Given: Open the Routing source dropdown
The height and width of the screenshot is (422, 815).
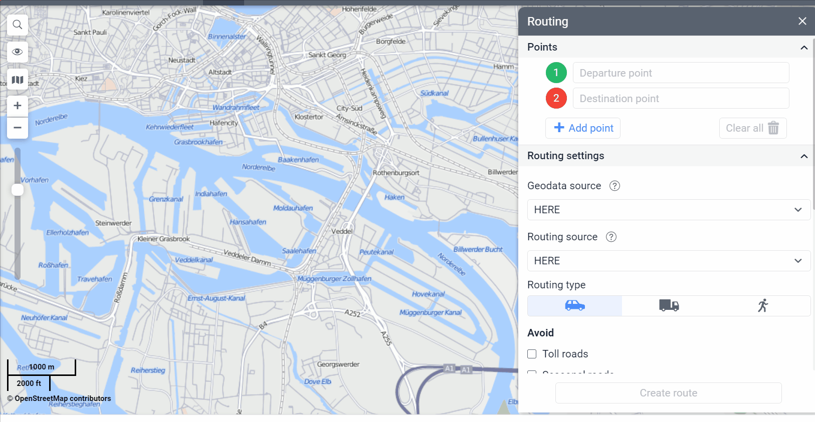Looking at the screenshot, I should pos(668,261).
